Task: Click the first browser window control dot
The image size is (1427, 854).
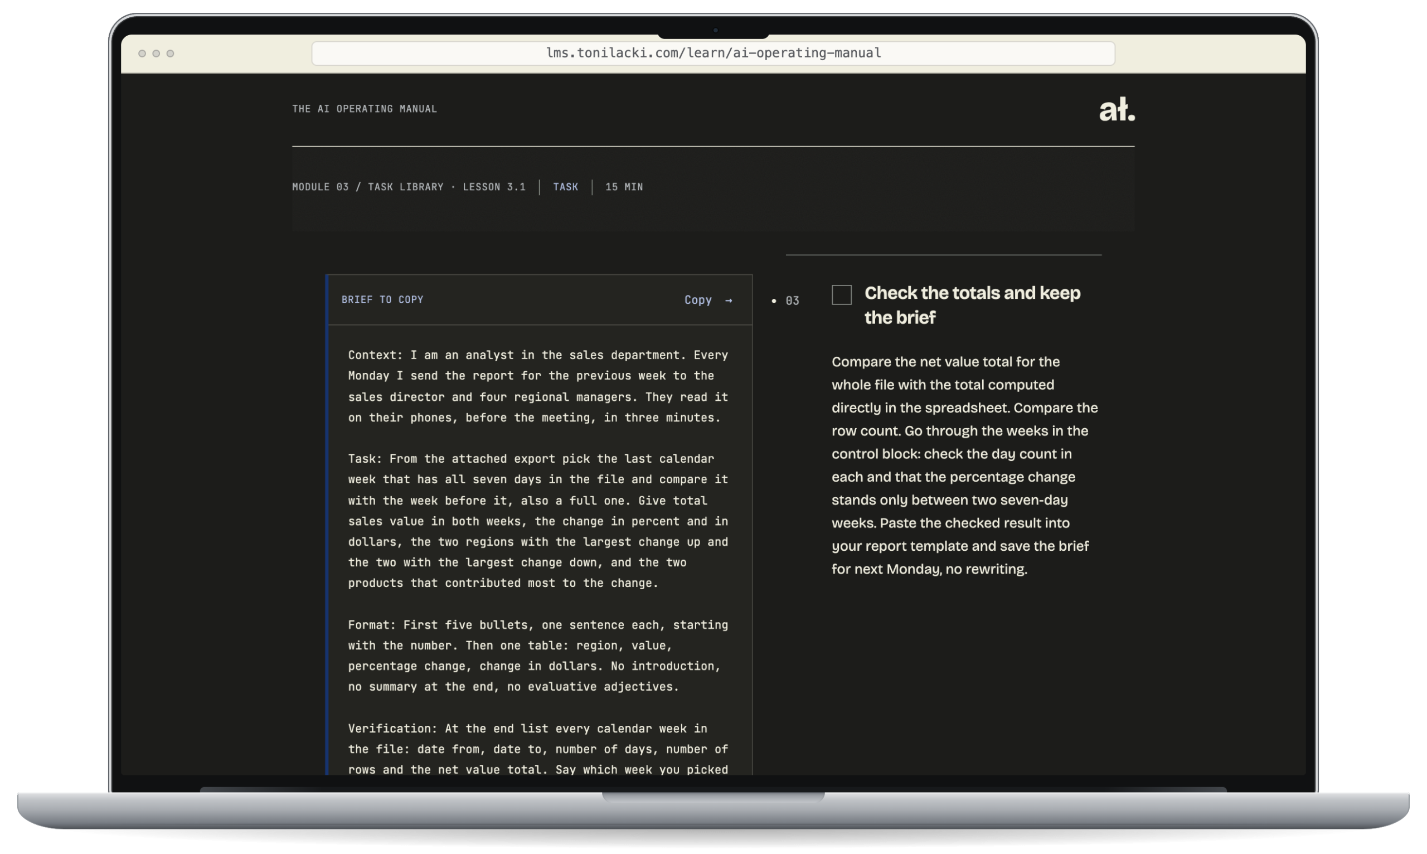Action: coord(142,54)
